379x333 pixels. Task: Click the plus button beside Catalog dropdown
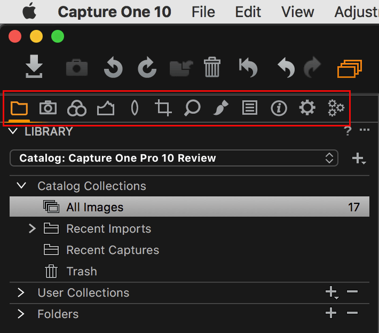coord(359,158)
